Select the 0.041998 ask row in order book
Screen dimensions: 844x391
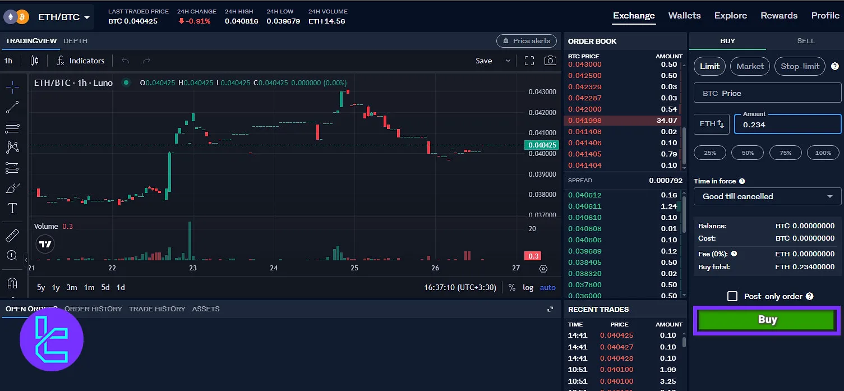[x=622, y=121]
